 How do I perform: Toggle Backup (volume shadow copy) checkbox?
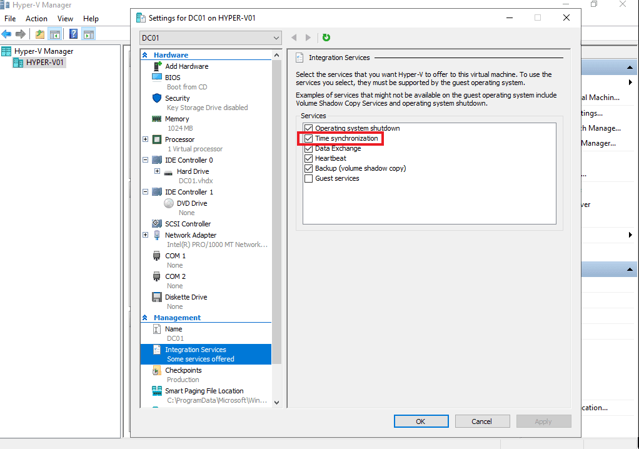point(308,168)
